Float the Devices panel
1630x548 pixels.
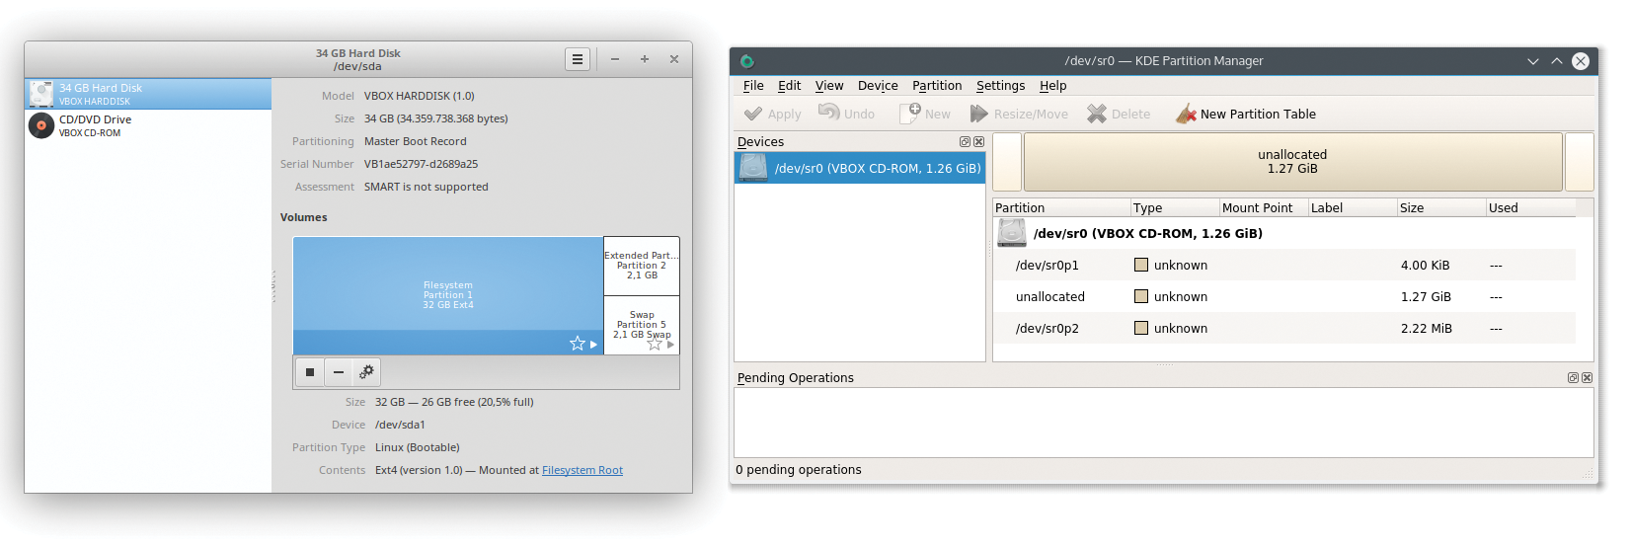(x=965, y=142)
